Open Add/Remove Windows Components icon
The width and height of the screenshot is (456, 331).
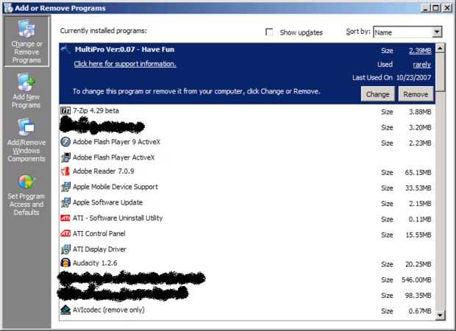(26, 127)
